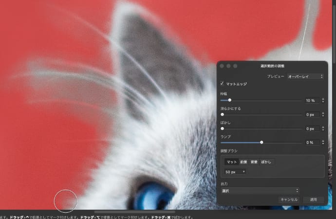
Task: Open the プレビュー overlay dropdown
Action: coord(305,76)
